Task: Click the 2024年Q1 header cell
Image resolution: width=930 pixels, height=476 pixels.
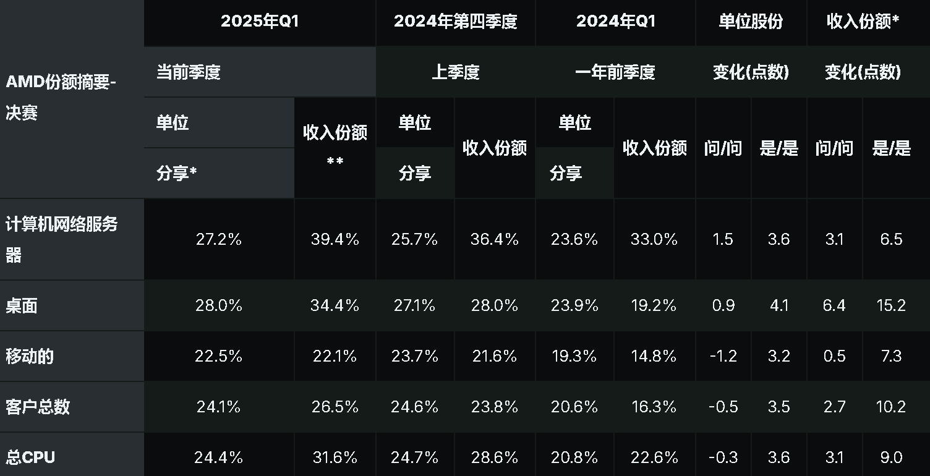Action: 615,22
